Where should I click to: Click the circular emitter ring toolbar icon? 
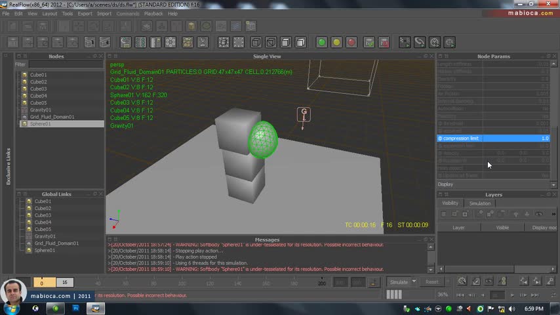pyautogui.click(x=170, y=43)
